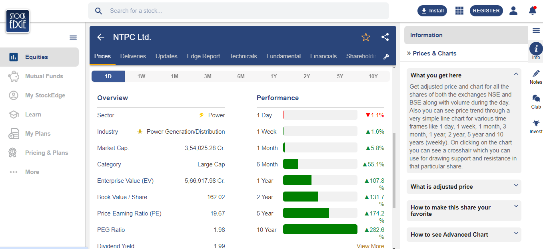
Task: Select the 1M time frame
Action: [174, 76]
